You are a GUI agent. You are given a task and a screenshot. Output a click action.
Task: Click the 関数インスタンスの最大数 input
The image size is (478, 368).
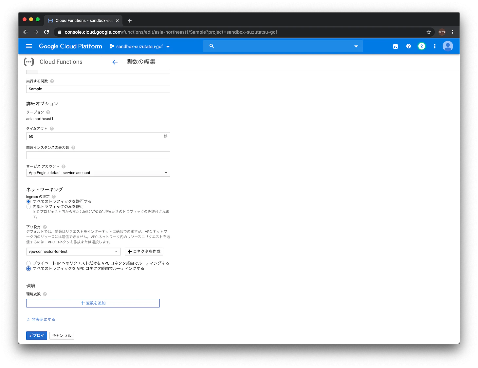(98, 155)
